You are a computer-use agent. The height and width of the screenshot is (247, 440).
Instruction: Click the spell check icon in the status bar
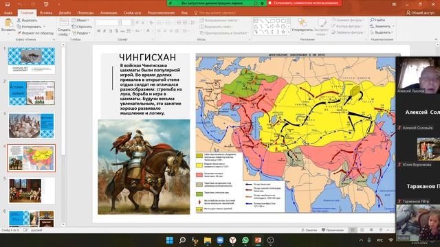25,230
